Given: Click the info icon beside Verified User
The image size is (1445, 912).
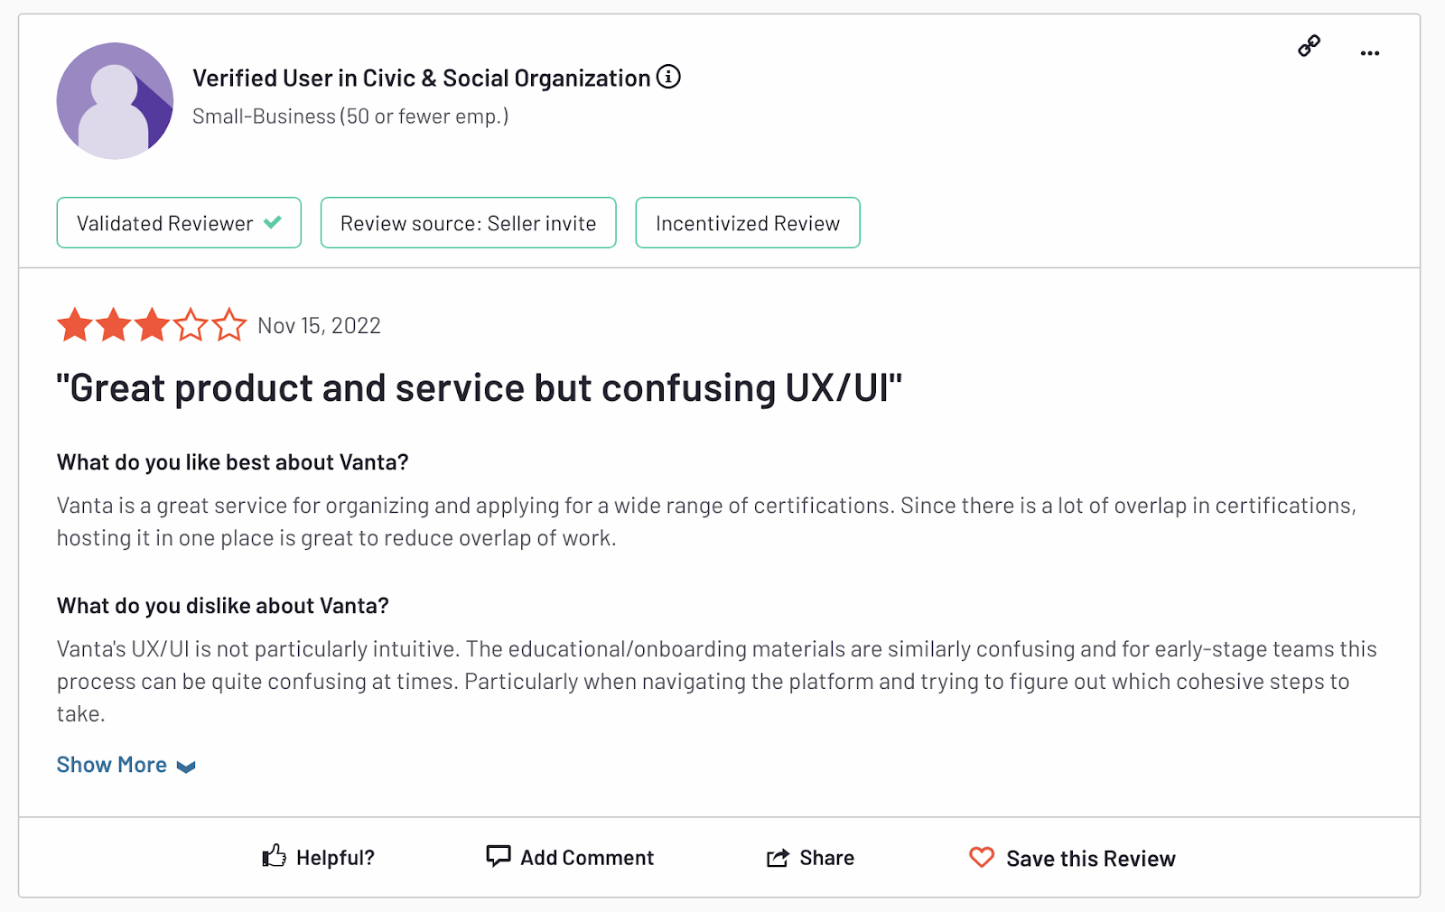Looking at the screenshot, I should pyautogui.click(x=668, y=78).
